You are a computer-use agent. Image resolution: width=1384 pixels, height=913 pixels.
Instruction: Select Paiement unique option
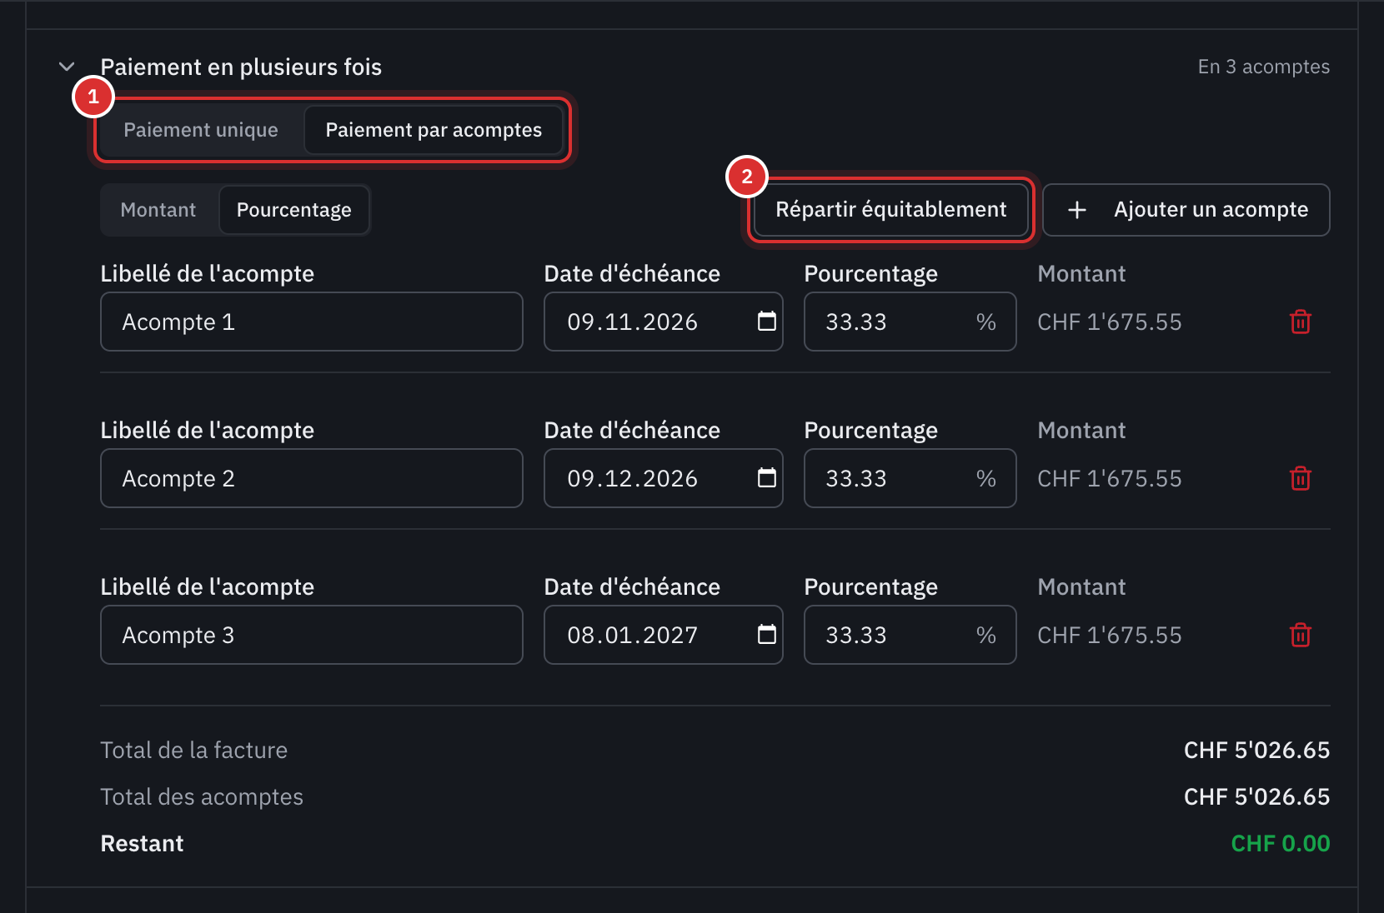[201, 130]
